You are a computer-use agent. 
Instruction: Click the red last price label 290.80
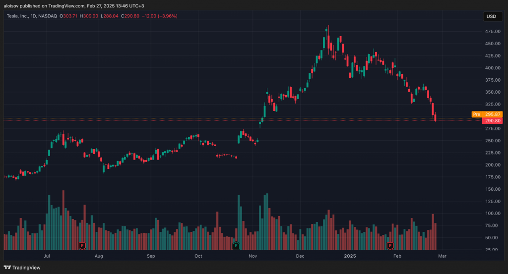click(x=493, y=121)
